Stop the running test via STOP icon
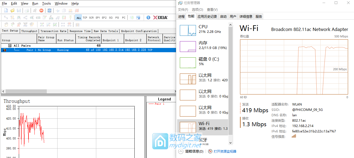This screenshot has width=354, height=158. pos(41,10)
